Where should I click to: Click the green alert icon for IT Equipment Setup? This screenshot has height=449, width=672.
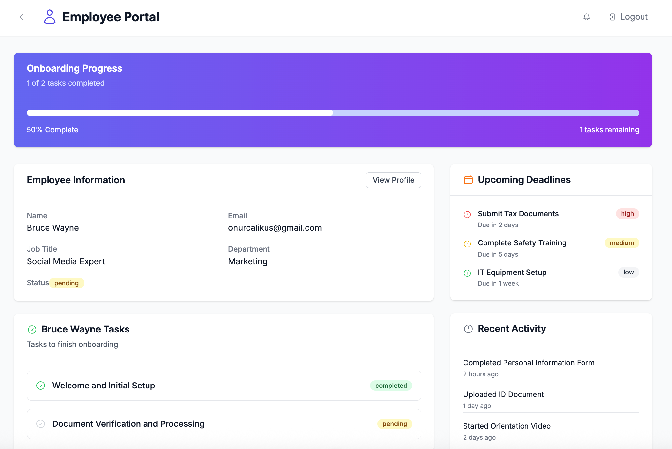[x=467, y=273]
